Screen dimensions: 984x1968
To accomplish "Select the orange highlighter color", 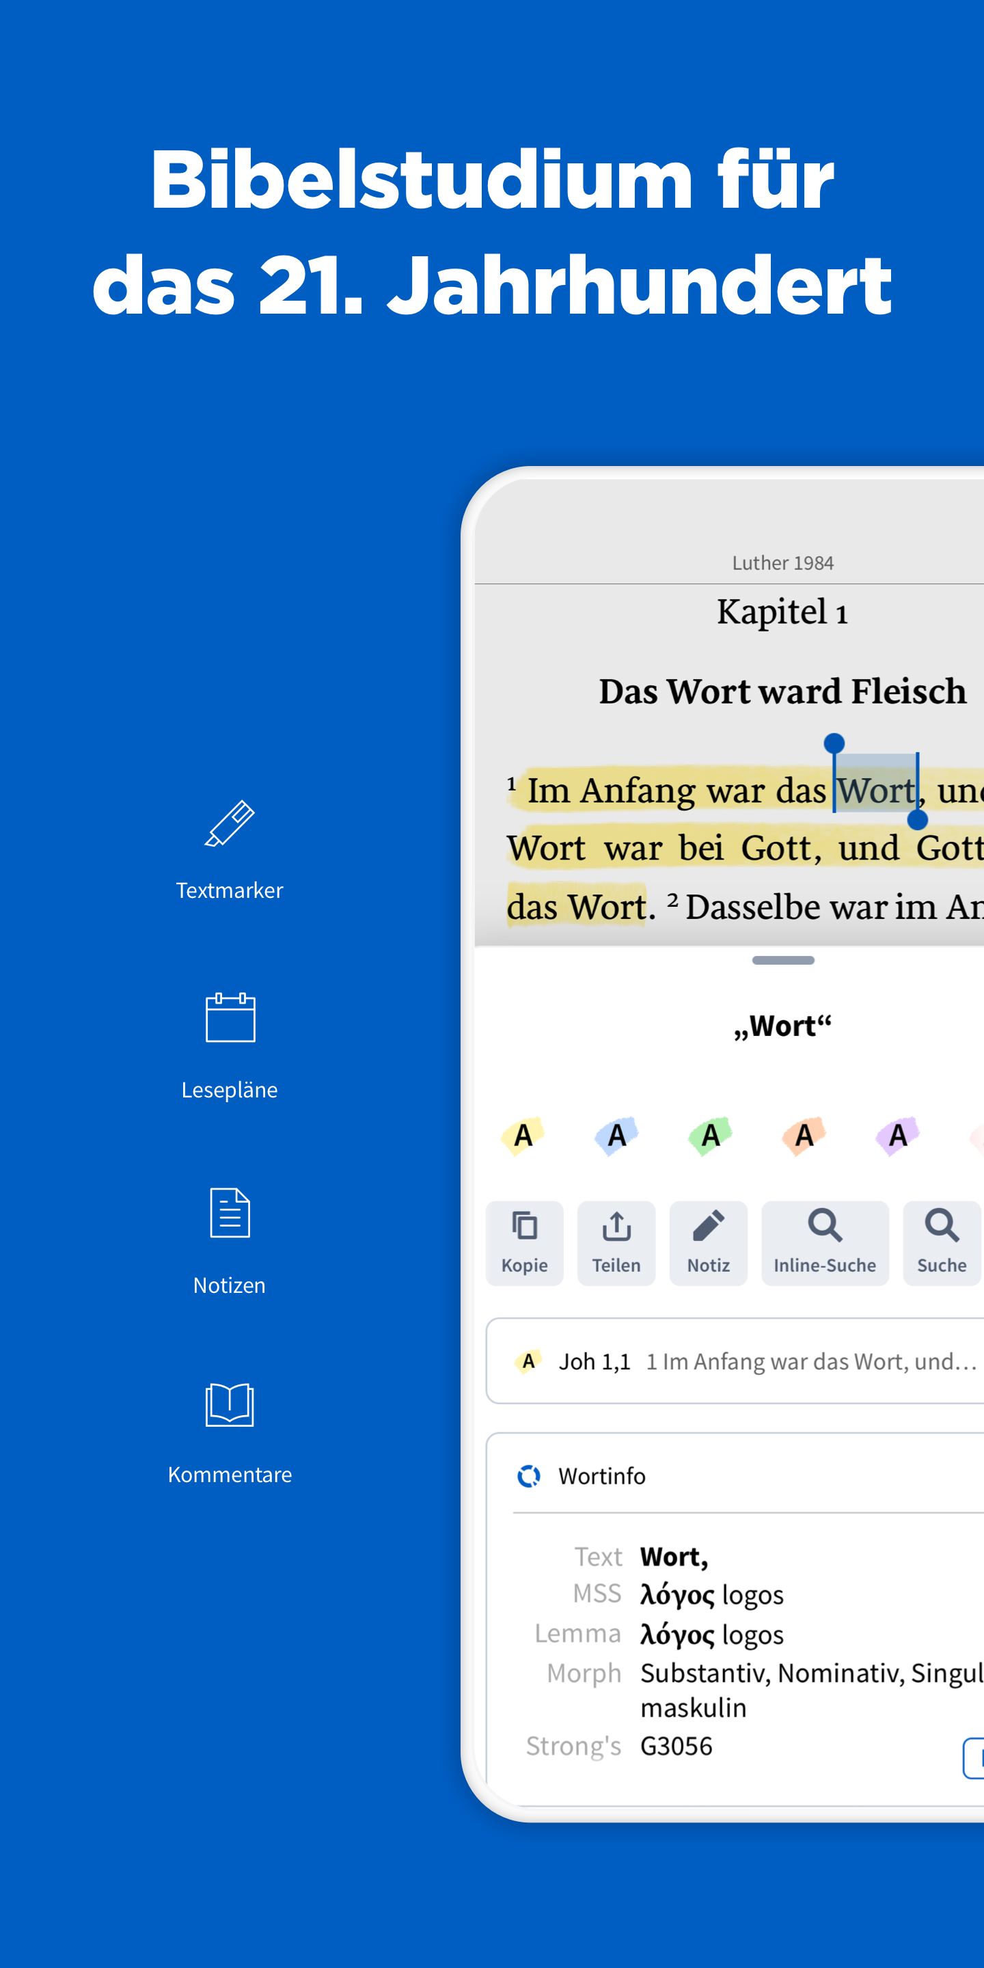I will point(804,1136).
